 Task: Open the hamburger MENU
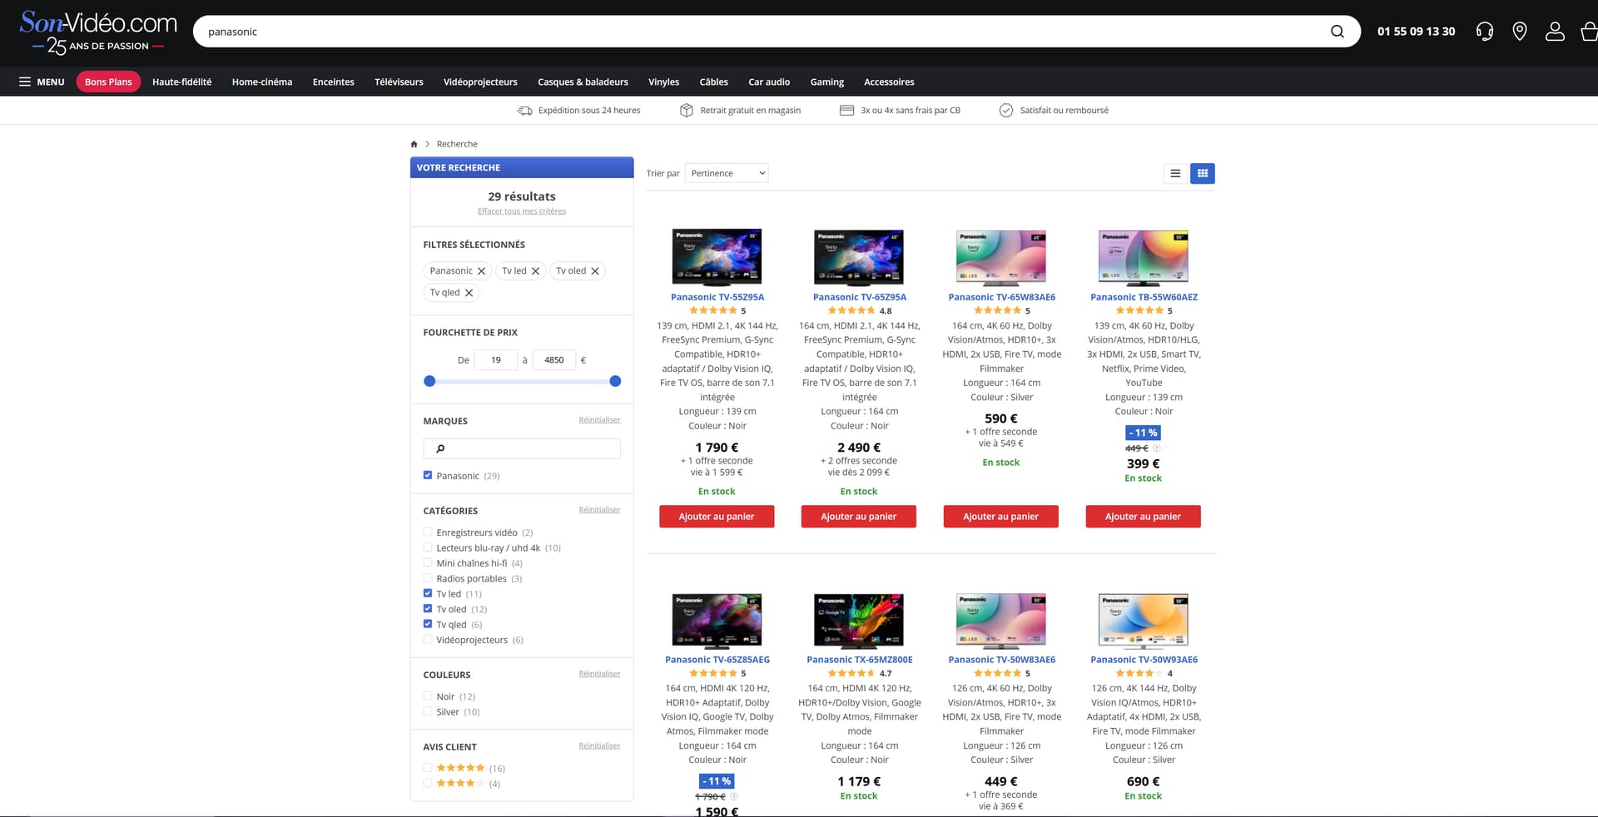(42, 82)
